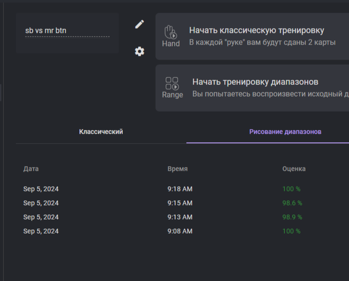
Task: Open the 9:18 AM session row
Action: coord(179,189)
